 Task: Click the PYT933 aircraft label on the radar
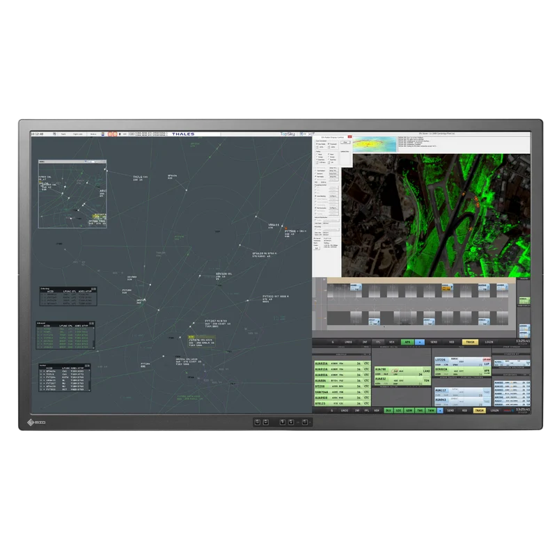pos(275,299)
